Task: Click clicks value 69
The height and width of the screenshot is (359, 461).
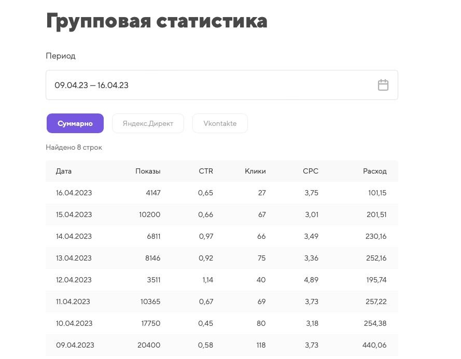Action: (262, 301)
